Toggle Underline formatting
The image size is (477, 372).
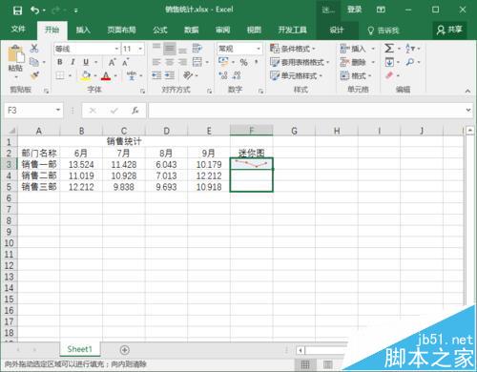(x=86, y=62)
